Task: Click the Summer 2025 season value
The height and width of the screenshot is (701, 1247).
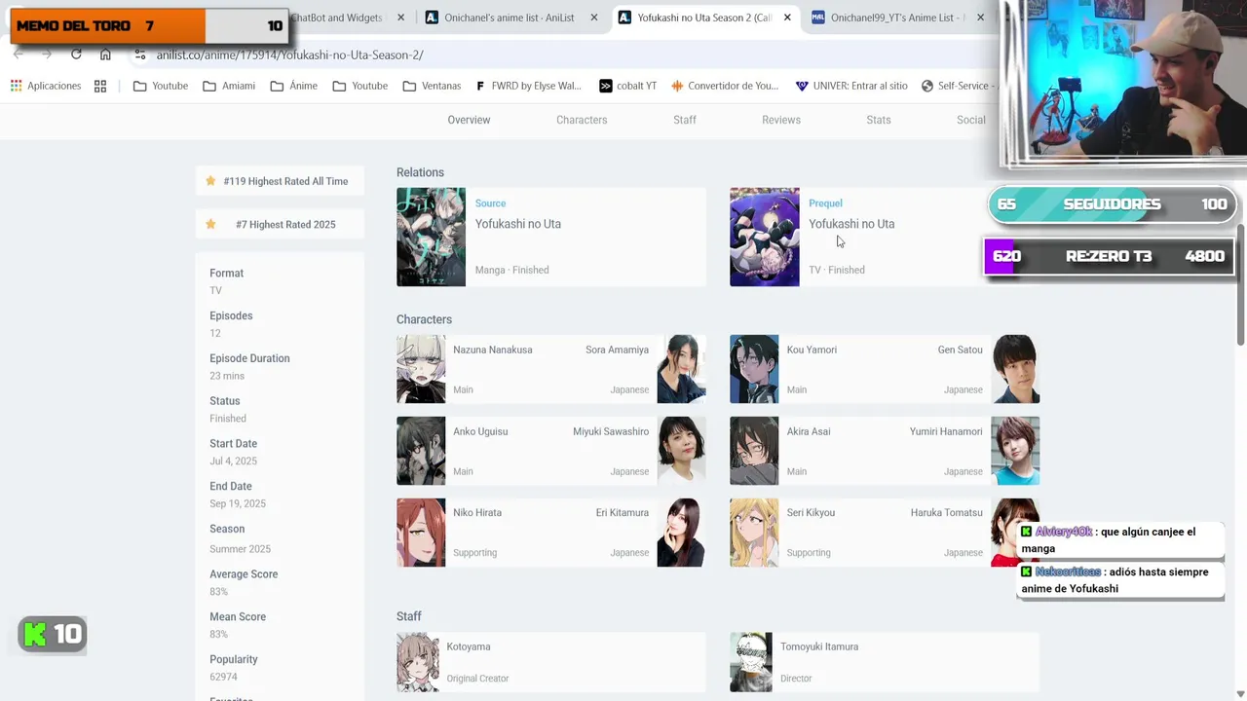Action: tap(240, 549)
